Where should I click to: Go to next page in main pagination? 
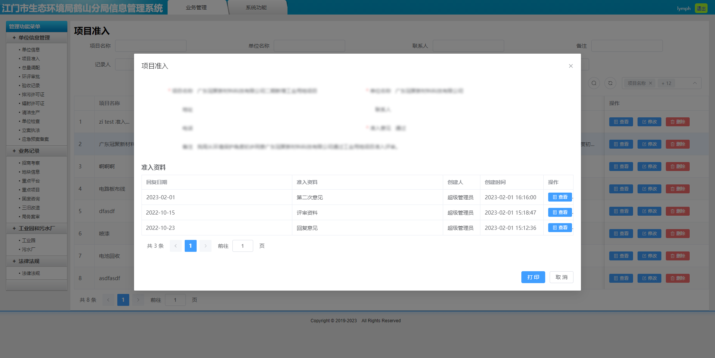pyautogui.click(x=138, y=300)
